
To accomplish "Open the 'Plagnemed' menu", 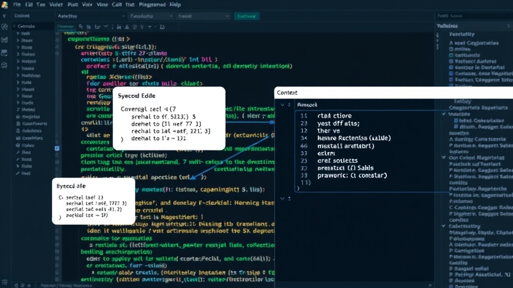I will tap(152, 4).
